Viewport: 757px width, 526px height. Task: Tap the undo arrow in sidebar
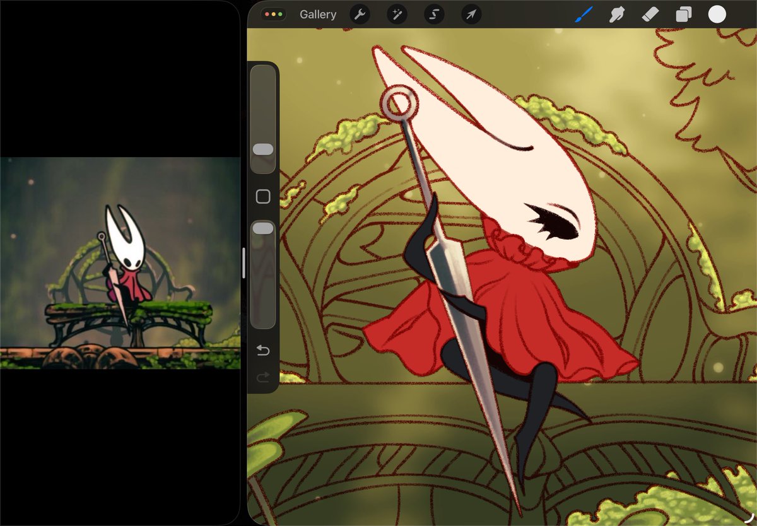click(263, 351)
